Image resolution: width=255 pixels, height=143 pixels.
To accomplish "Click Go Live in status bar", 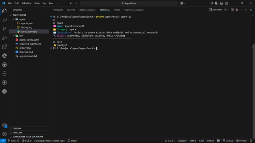I will (x=228, y=141).
